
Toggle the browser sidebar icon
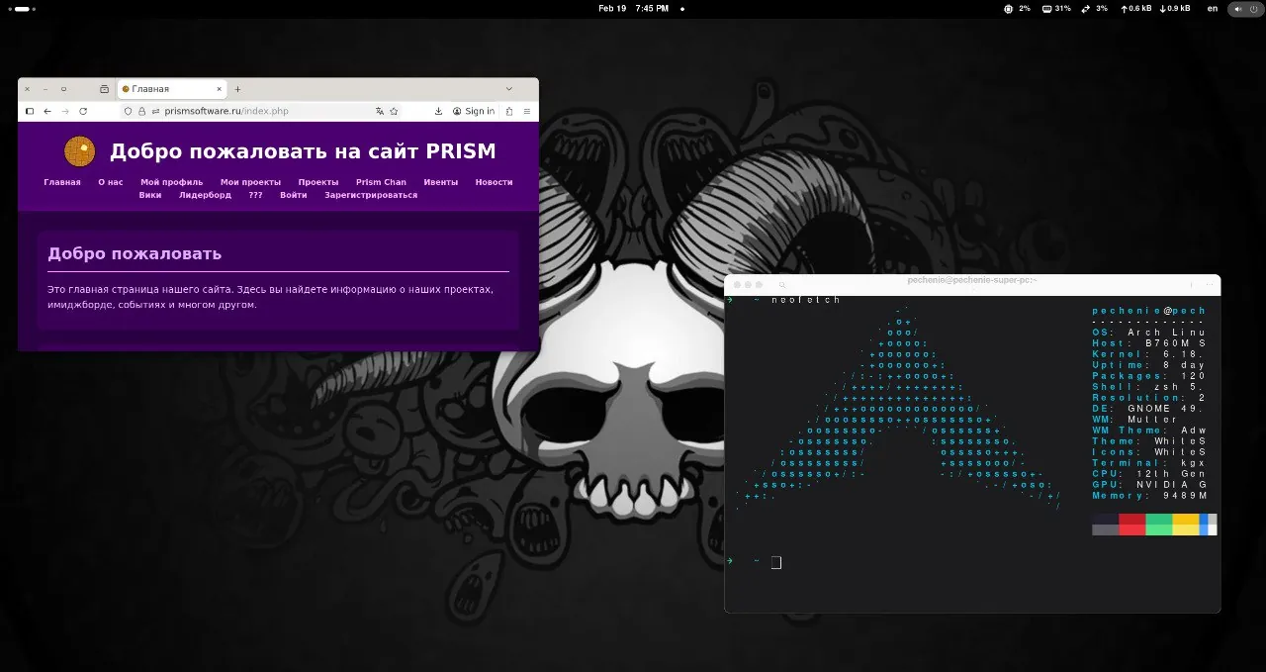[30, 111]
